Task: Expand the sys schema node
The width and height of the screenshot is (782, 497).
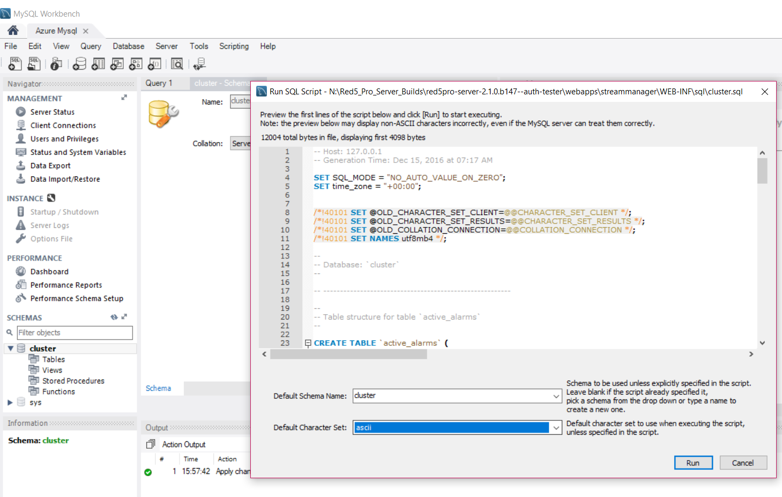Action: point(10,402)
